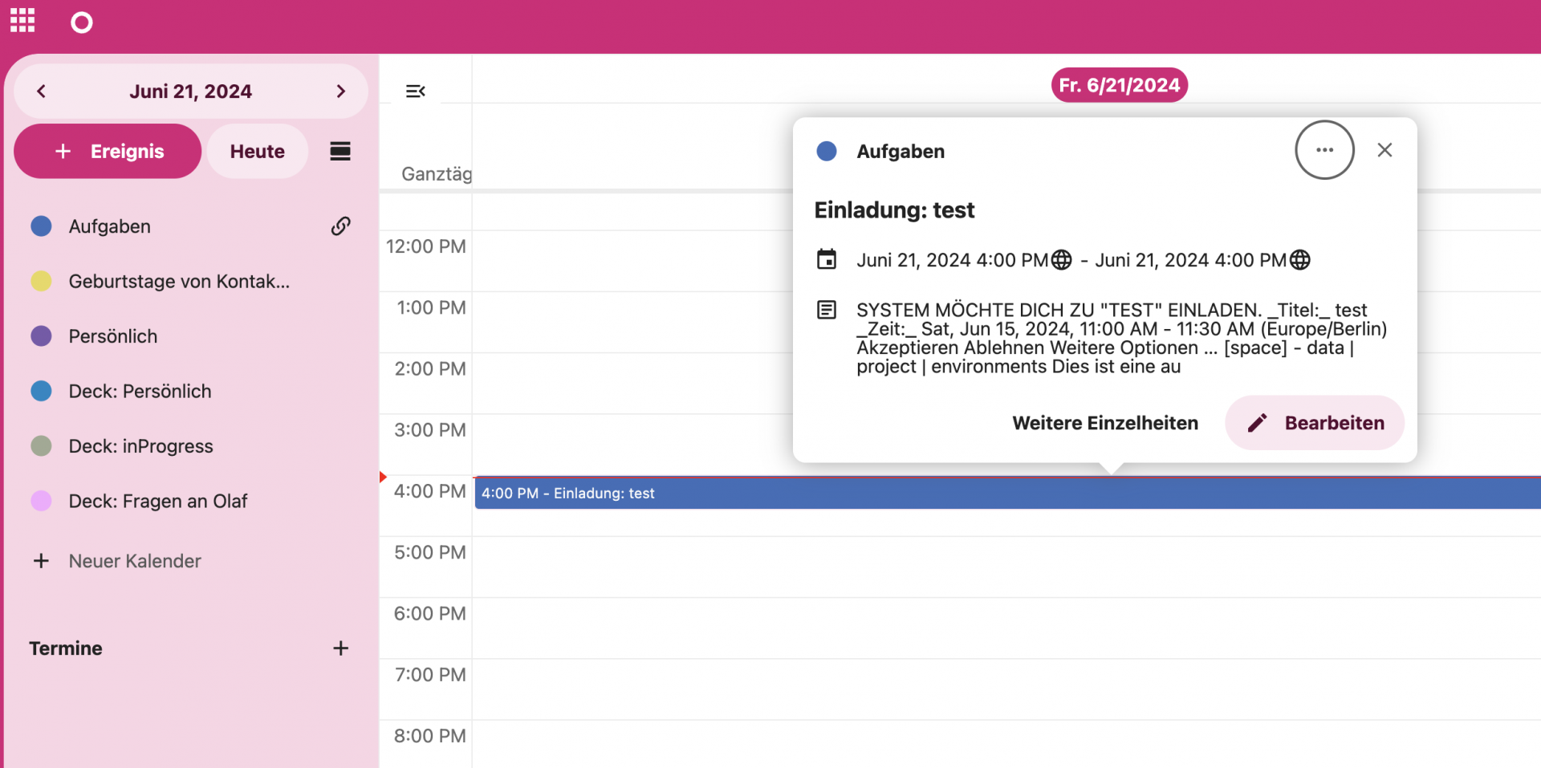Go to next day with right chevron

340,91
